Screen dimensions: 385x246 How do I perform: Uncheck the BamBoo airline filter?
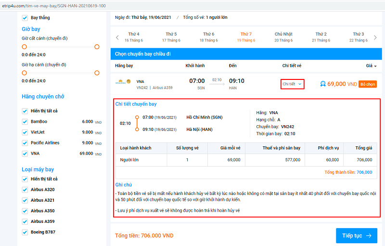point(25,121)
